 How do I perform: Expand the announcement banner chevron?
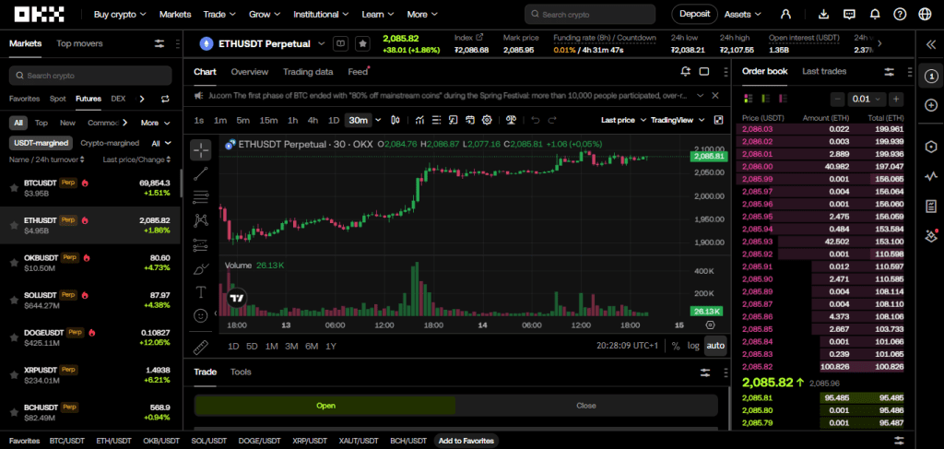tap(701, 95)
